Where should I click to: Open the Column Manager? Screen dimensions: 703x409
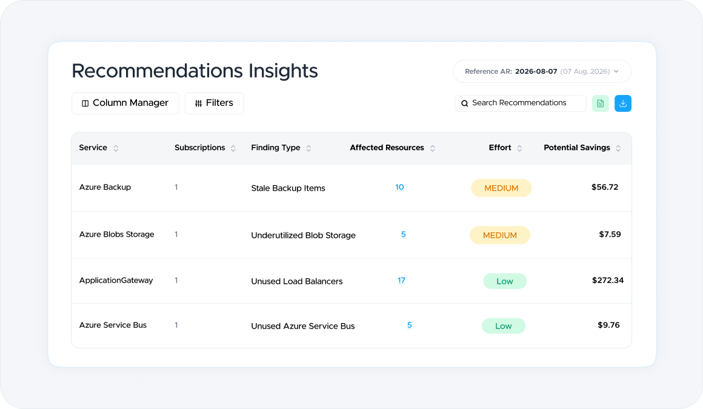click(125, 103)
